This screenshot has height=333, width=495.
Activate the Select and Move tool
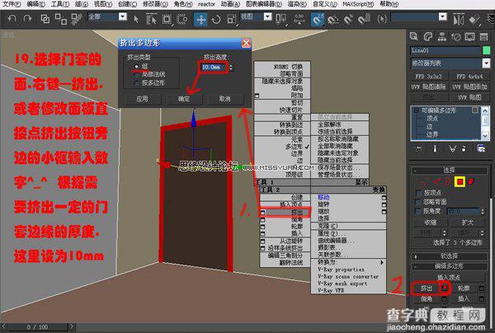(200, 20)
